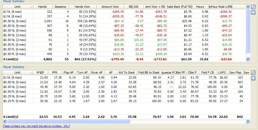Image resolution: width=258 pixels, height=130 pixels.
Task: Sort statistics by the VP$IP column header
Action: 40,72
